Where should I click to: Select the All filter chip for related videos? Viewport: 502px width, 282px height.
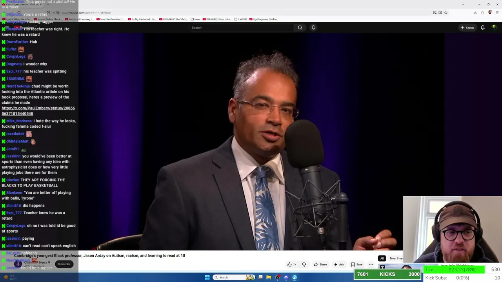click(382, 258)
